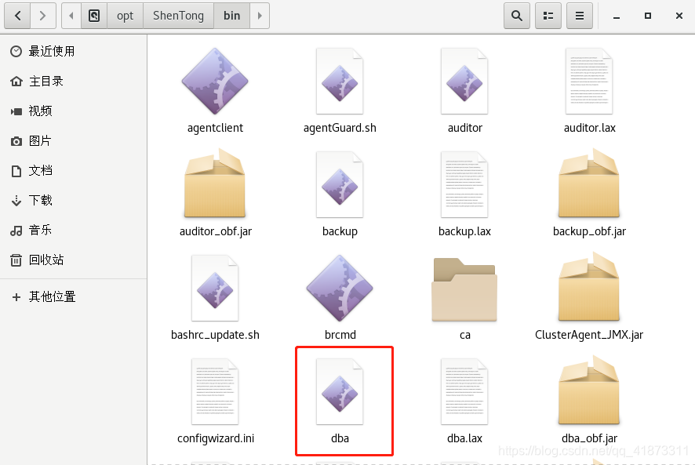Image resolution: width=695 pixels, height=465 pixels.
Task: Click the dba.lax file name label
Action: [464, 438]
